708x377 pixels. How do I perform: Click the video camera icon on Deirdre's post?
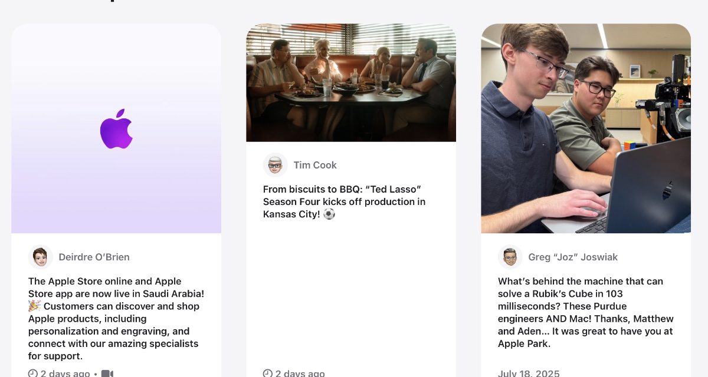[107, 373]
